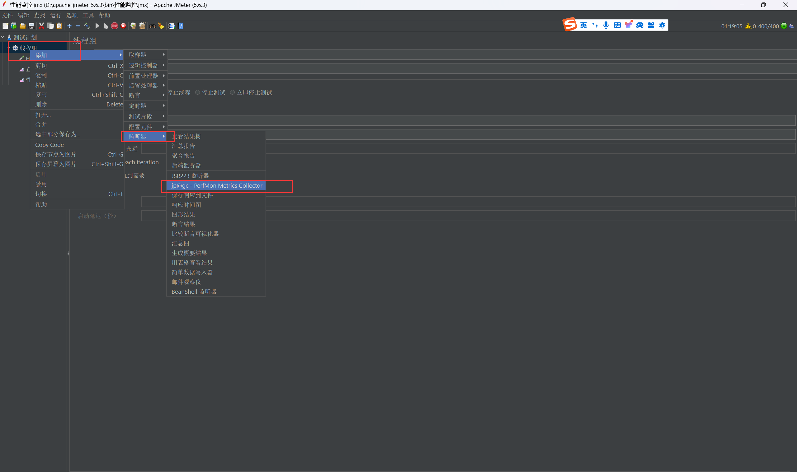Viewport: 797px width, 472px height.
Task: Click the red X Shutdown icon
Action: [124, 26]
